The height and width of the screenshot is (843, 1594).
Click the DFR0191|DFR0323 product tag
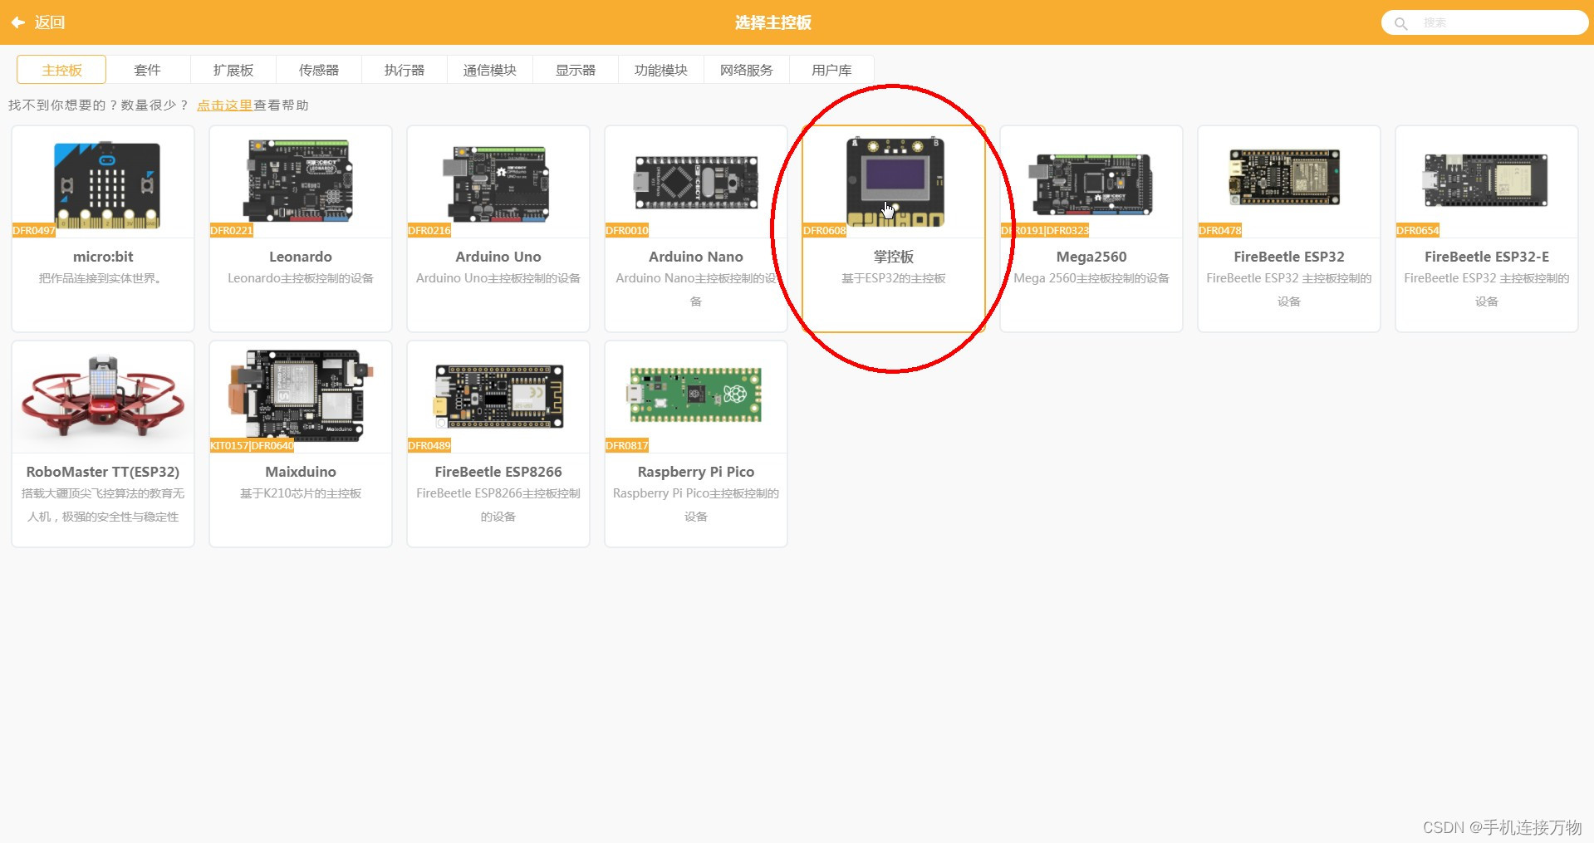pyautogui.click(x=1045, y=231)
